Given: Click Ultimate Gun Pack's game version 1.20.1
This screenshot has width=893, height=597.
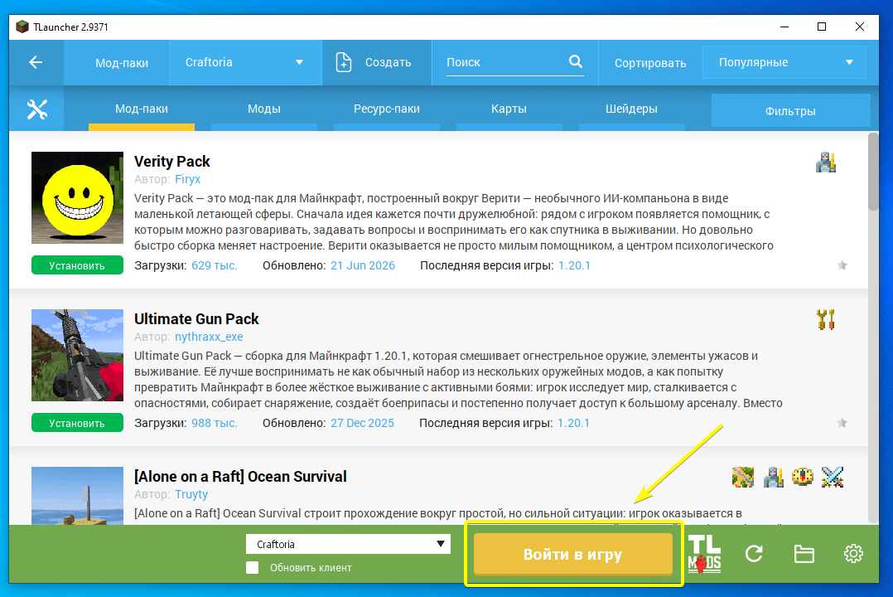Looking at the screenshot, I should tap(573, 423).
